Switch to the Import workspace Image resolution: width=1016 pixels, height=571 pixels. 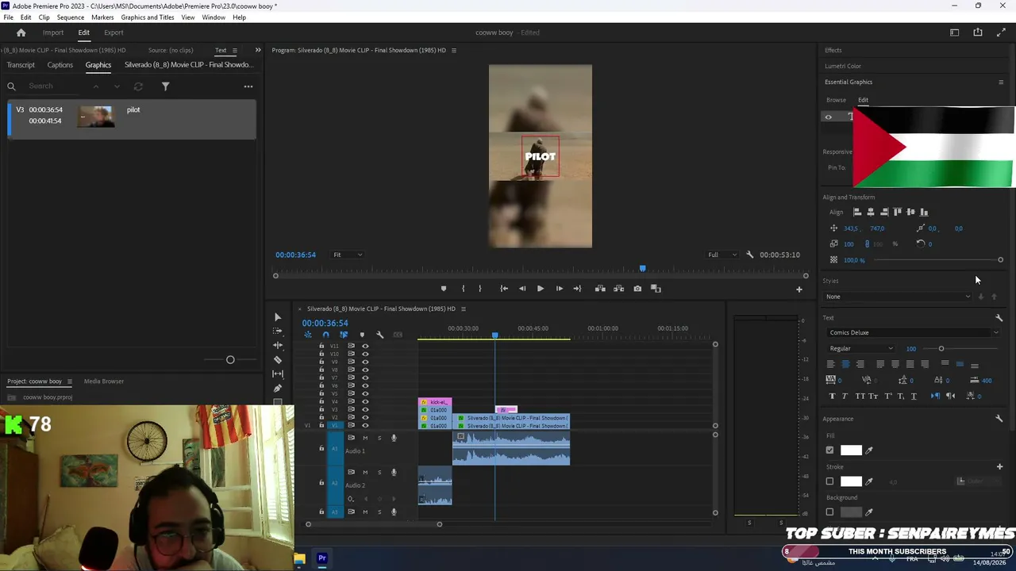point(53,33)
